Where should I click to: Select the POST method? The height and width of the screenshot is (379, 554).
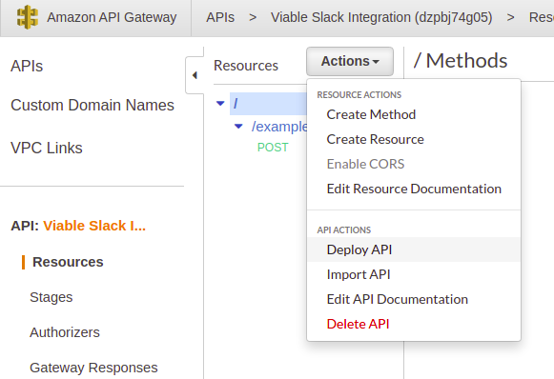point(273,148)
